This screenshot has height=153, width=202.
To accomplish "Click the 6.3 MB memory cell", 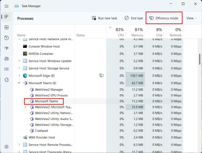I will pos(135,145).
